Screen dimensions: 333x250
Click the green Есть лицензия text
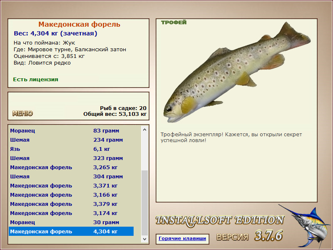coord(36,79)
